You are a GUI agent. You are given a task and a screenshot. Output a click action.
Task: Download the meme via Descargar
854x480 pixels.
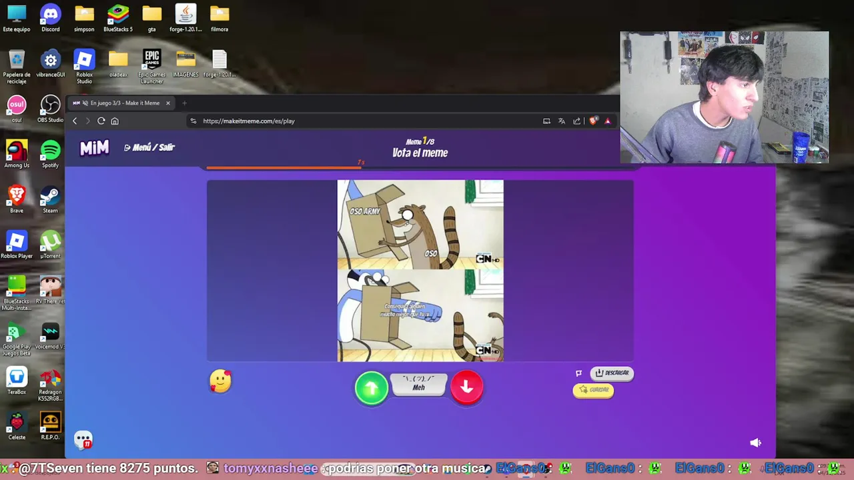coord(612,373)
